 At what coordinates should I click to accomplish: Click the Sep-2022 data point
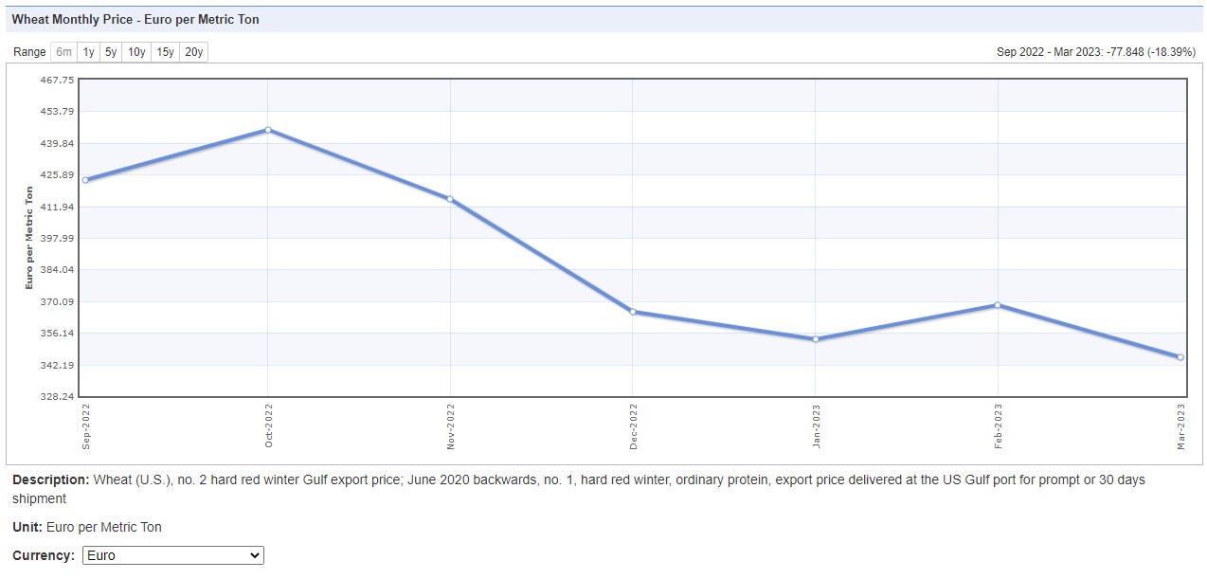point(85,180)
